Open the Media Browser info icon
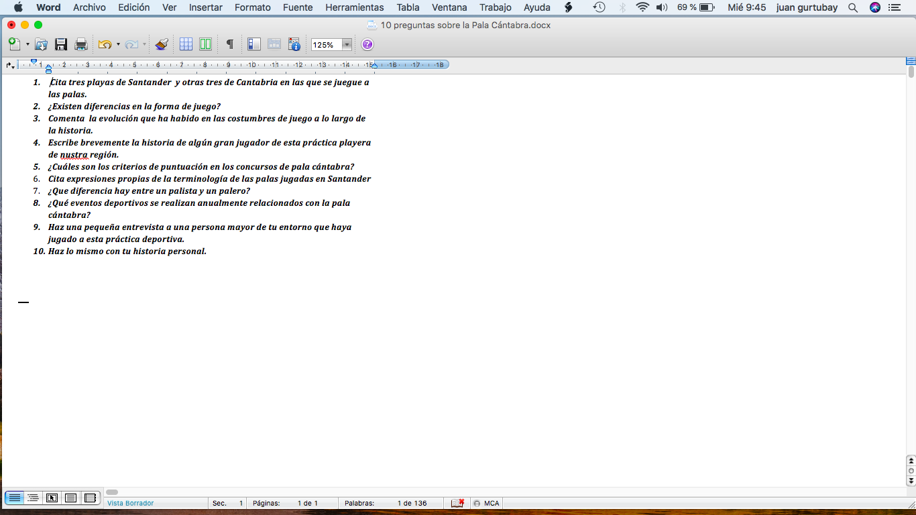 [294, 44]
